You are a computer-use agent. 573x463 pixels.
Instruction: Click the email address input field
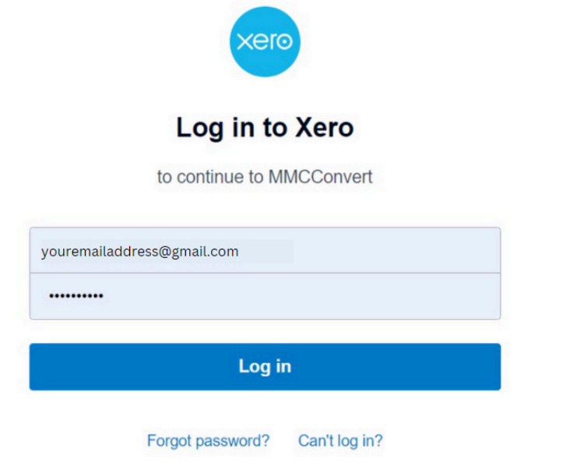(x=265, y=250)
